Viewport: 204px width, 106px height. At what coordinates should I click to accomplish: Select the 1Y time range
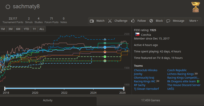pos(34,29)
